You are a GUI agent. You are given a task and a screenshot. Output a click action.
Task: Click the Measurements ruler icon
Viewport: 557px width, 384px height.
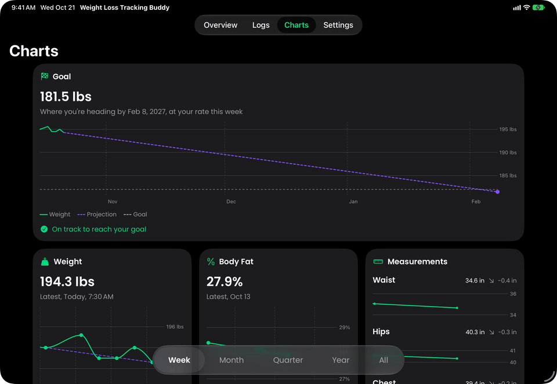pos(378,262)
